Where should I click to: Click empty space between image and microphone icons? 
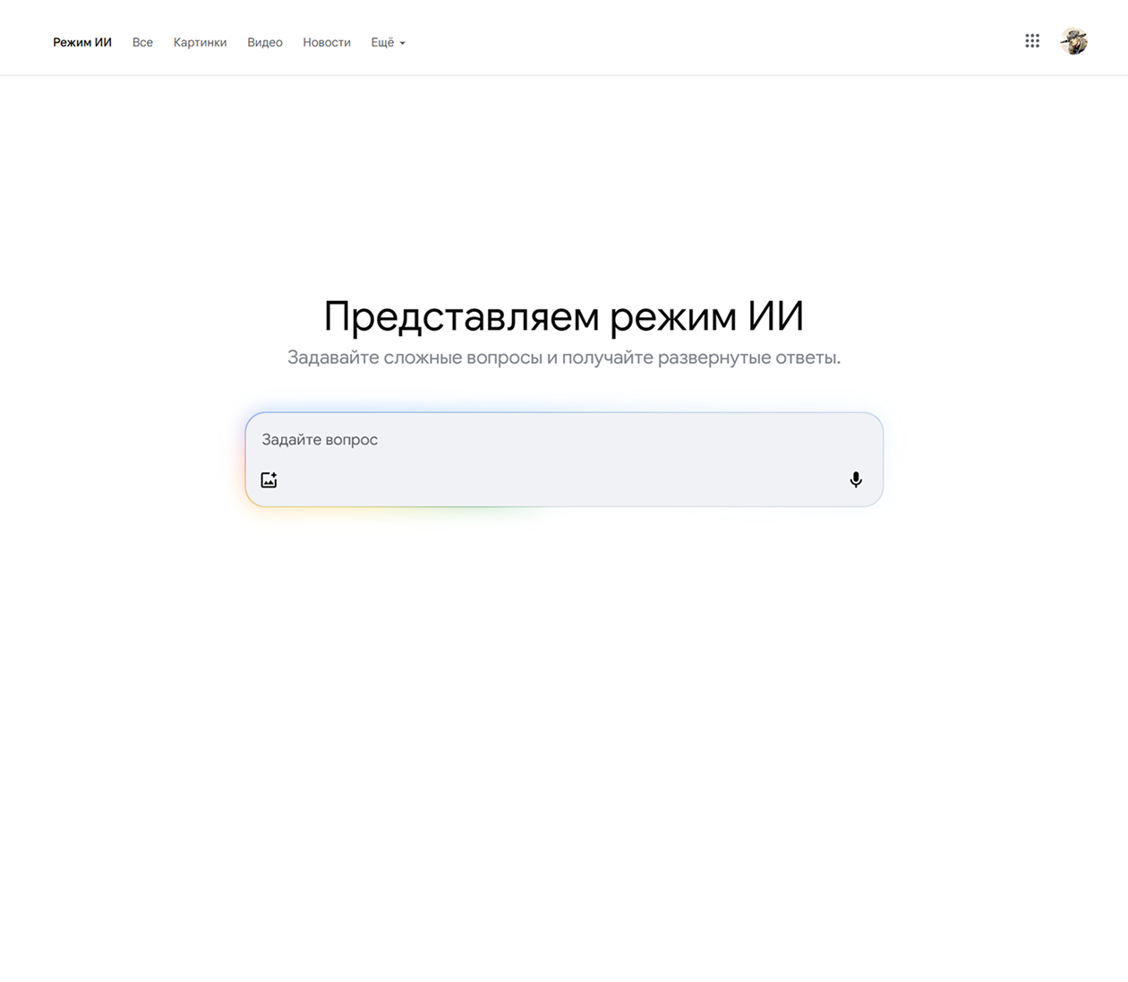(564, 480)
